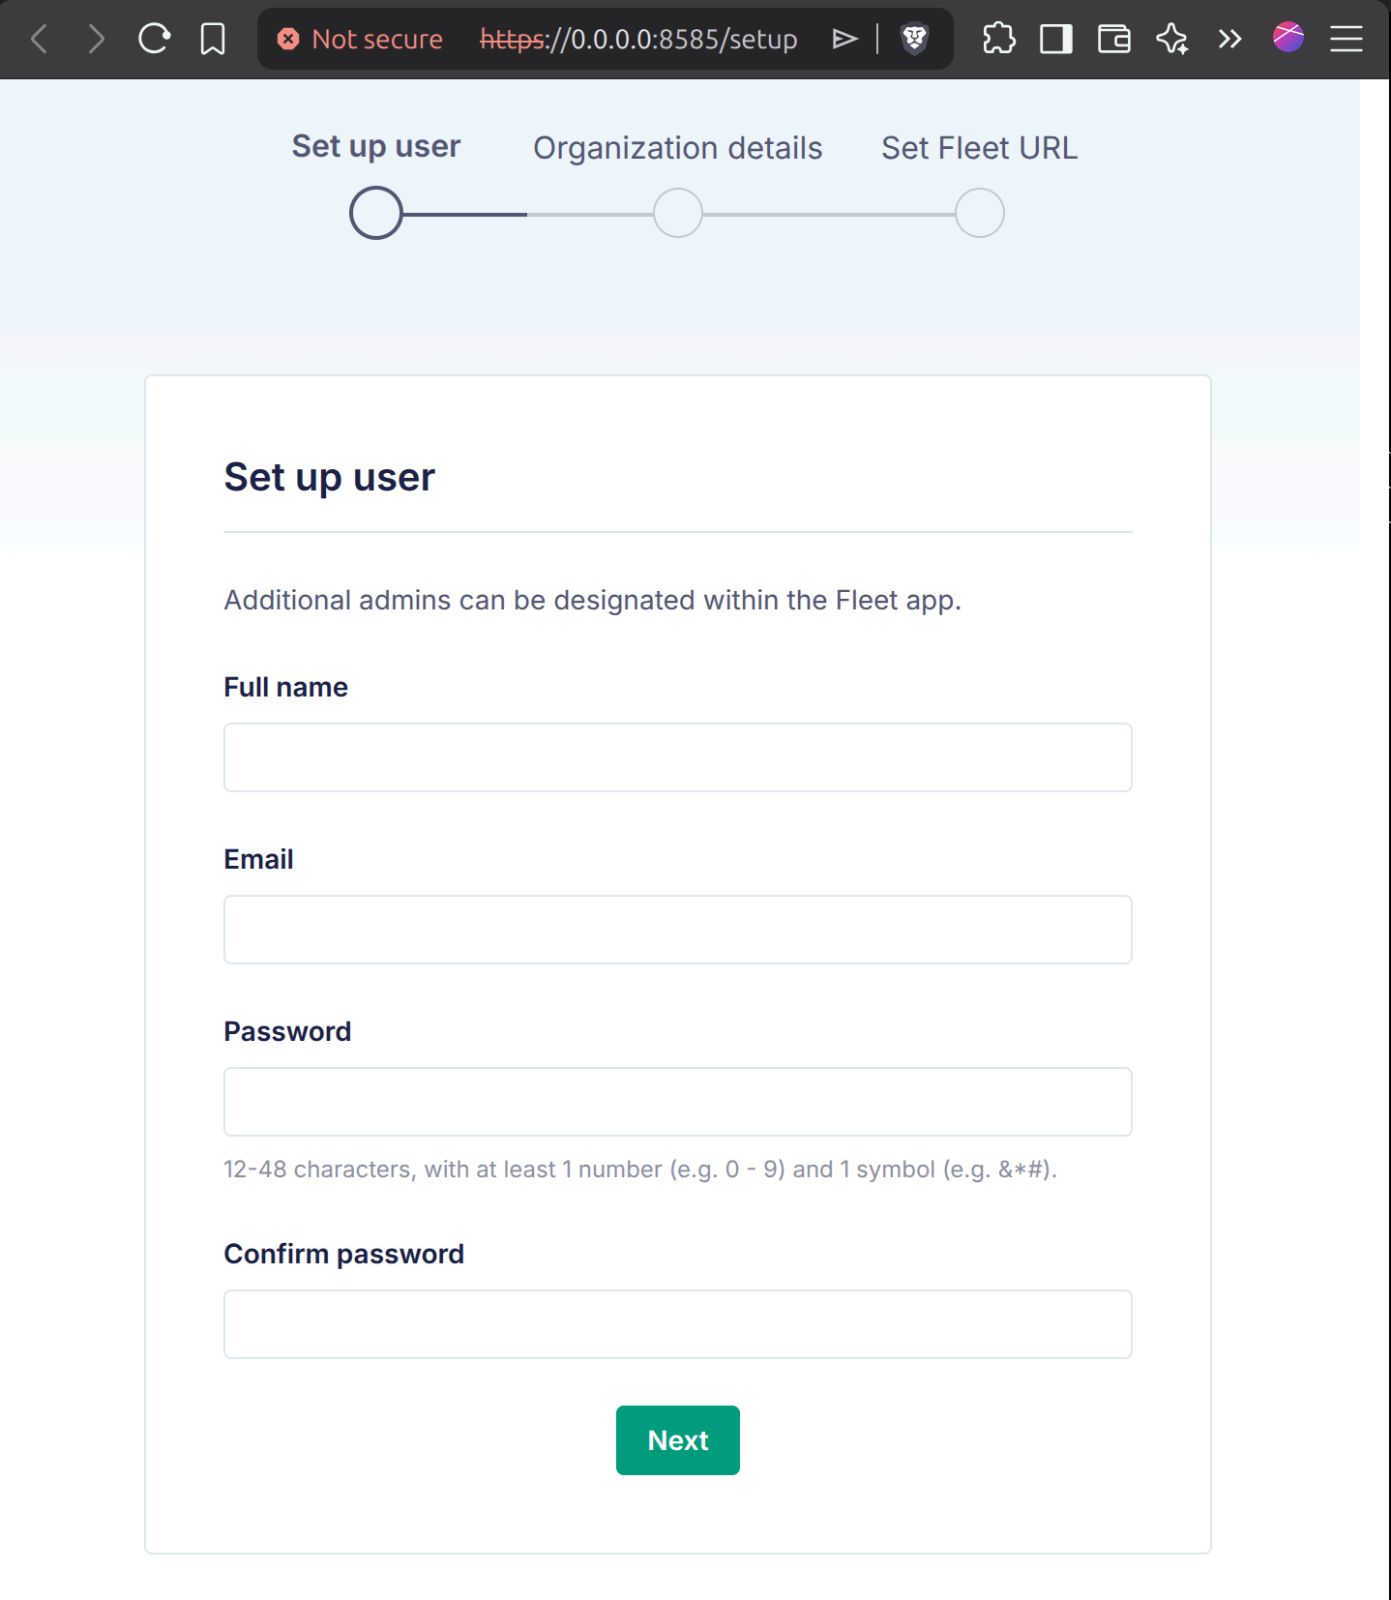The height and width of the screenshot is (1600, 1391).
Task: Click the browser back arrow
Action: pos(40,39)
